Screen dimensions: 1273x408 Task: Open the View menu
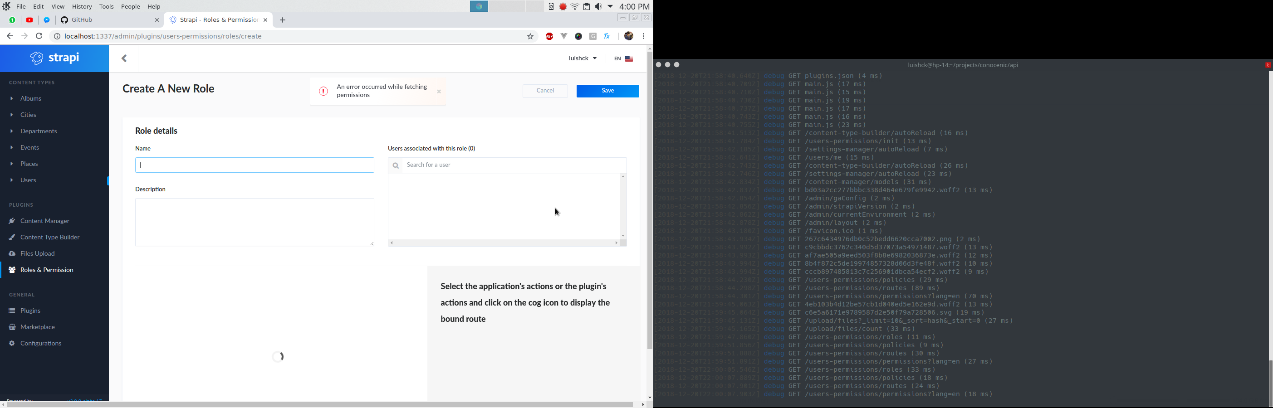click(58, 7)
